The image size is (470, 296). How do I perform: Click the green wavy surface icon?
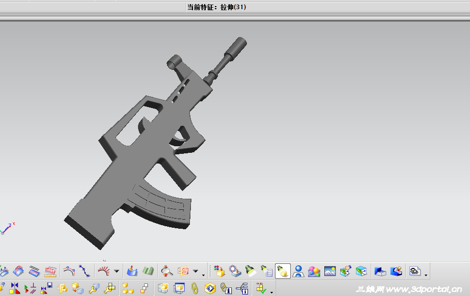coord(148,271)
